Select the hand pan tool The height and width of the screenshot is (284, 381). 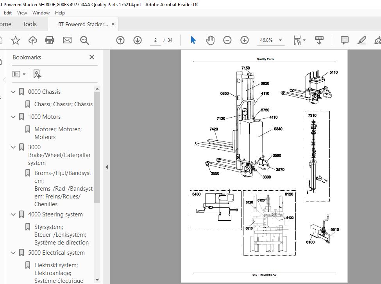[x=210, y=40]
